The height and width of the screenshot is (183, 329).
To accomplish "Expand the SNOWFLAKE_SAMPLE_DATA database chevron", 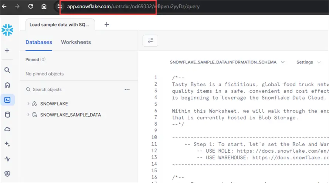I will point(28,115).
